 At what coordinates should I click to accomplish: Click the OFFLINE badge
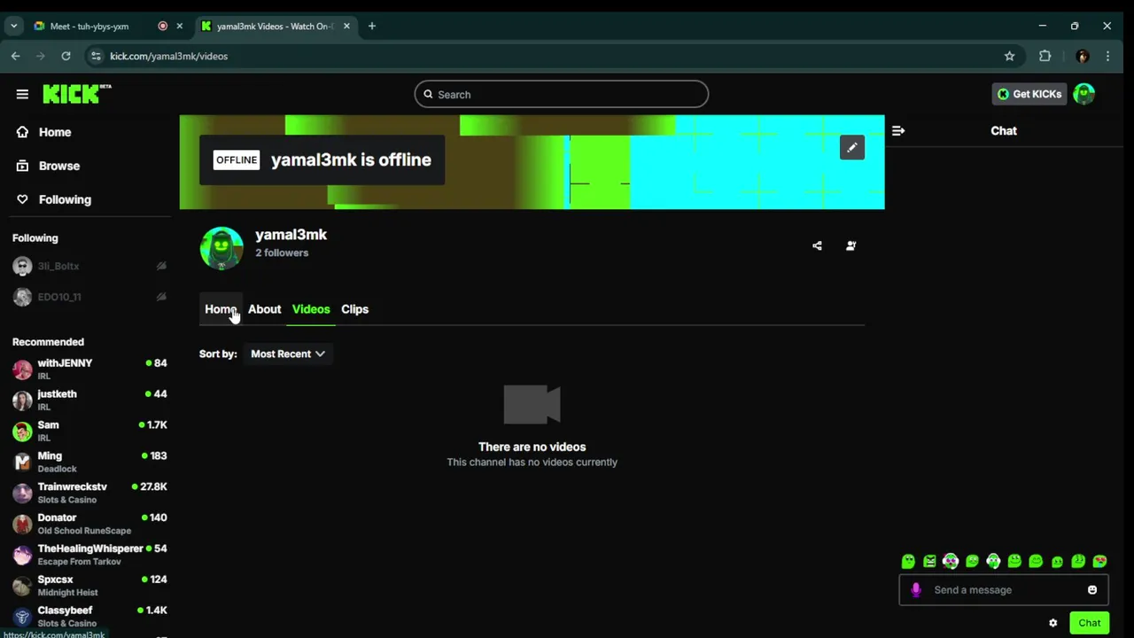(237, 160)
